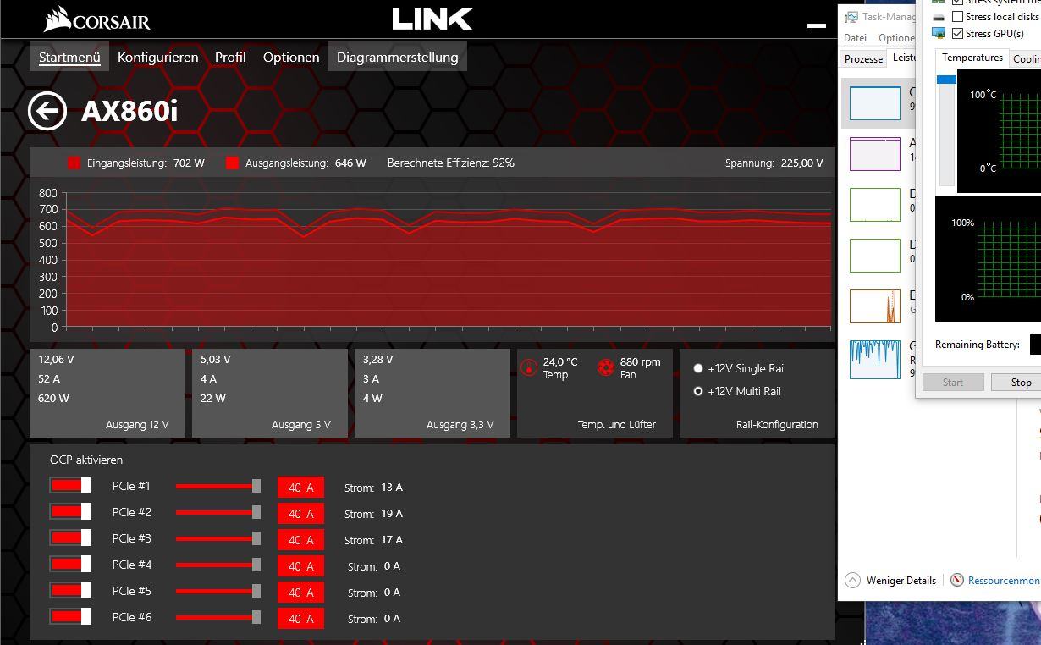
Task: Click the PCIe #5 OCP slider handle
Action: pyautogui.click(x=256, y=591)
